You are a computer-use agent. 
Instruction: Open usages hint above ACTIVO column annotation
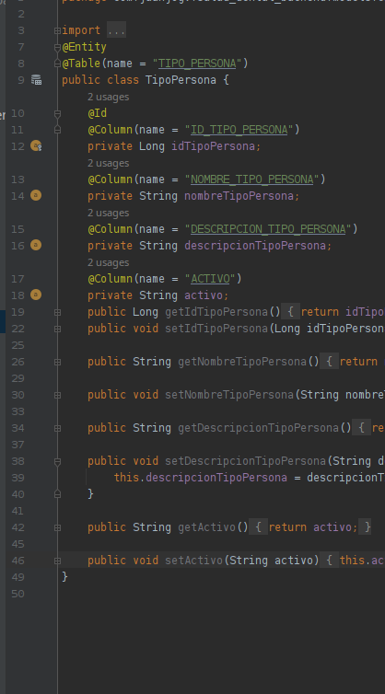[x=108, y=262]
